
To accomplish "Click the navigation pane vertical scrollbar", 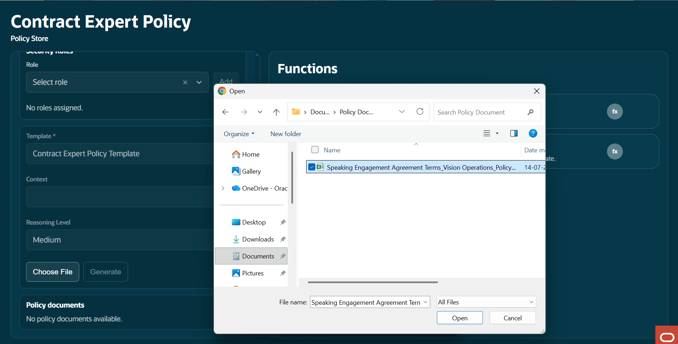I will coord(292,177).
